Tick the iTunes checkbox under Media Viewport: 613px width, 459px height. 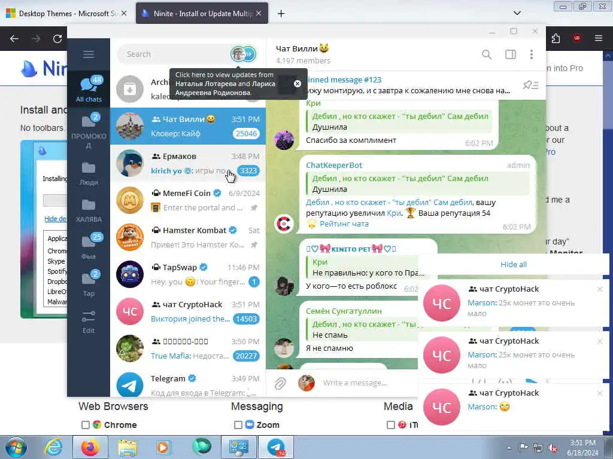[x=390, y=425]
